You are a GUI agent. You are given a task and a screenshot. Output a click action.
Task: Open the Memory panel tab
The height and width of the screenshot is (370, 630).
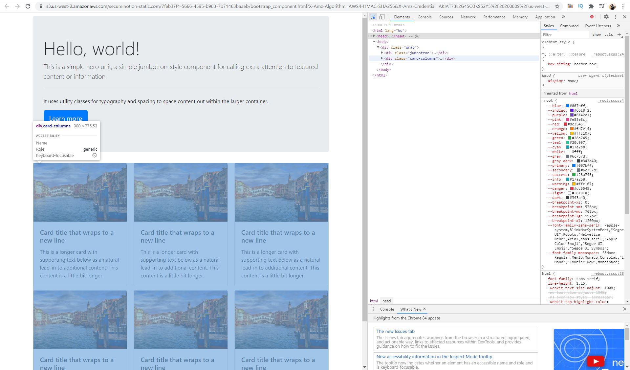[x=520, y=17]
